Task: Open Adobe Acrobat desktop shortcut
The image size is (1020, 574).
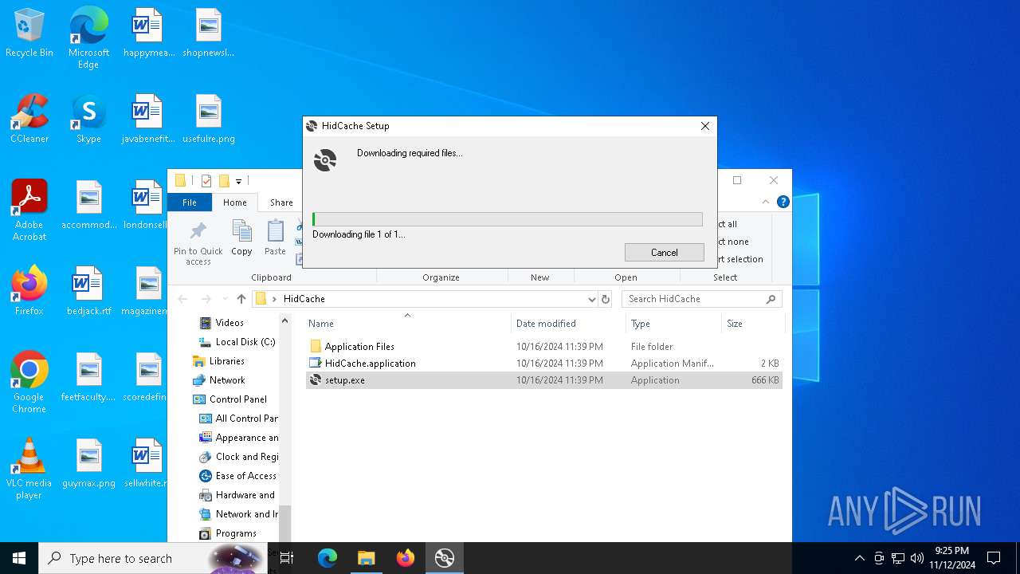Action: point(29,210)
